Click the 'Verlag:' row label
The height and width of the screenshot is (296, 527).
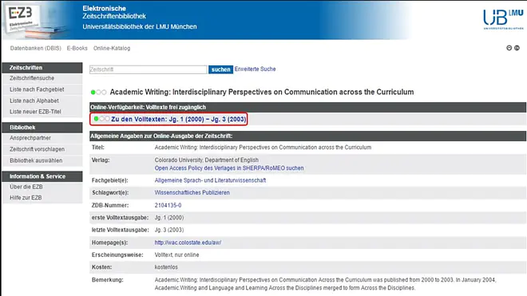101,160
